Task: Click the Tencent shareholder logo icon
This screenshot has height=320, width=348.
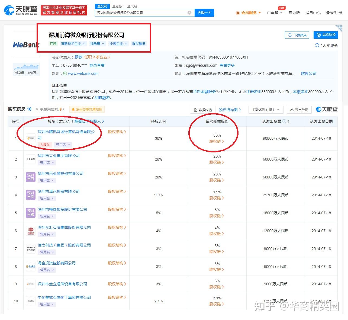Action: (x=31, y=138)
